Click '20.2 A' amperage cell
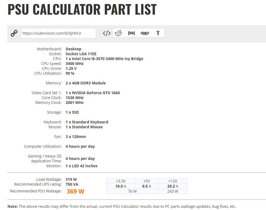The width and height of the screenshot is (266, 210). (173, 186)
